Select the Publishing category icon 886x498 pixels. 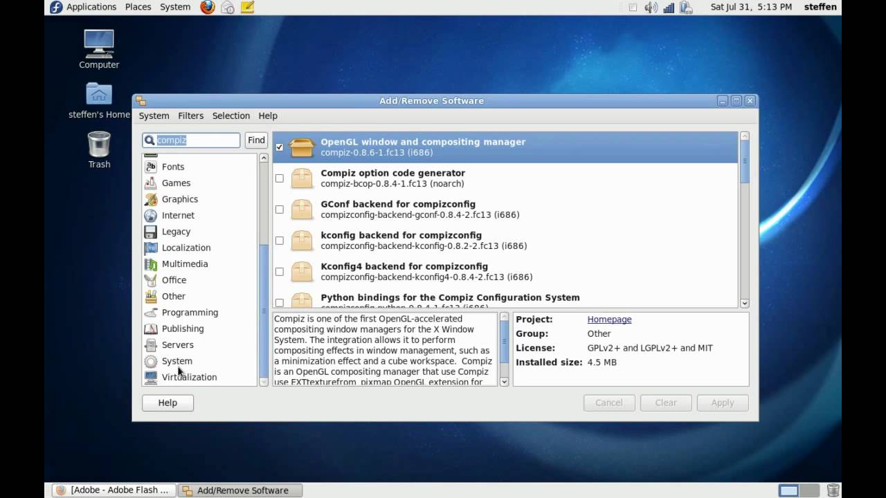(x=150, y=329)
